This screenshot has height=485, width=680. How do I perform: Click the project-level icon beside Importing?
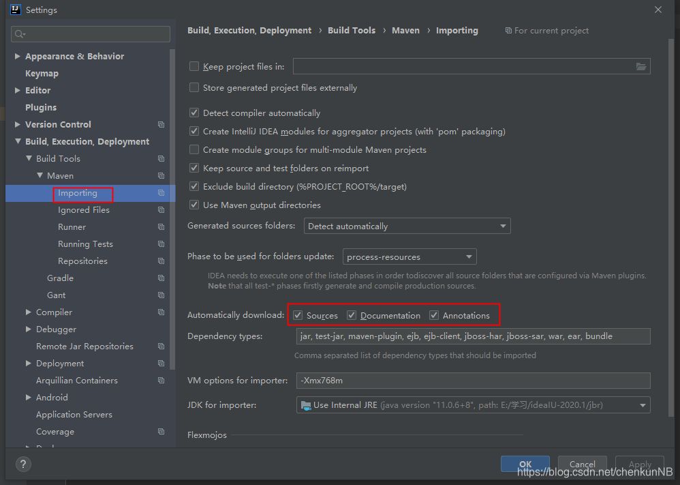point(161,193)
